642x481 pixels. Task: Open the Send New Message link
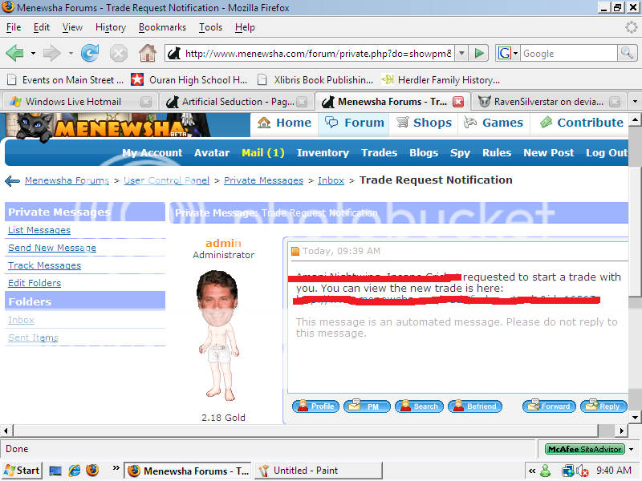coord(51,248)
